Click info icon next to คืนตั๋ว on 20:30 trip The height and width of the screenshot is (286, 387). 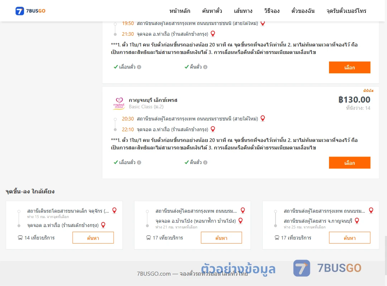(x=205, y=162)
